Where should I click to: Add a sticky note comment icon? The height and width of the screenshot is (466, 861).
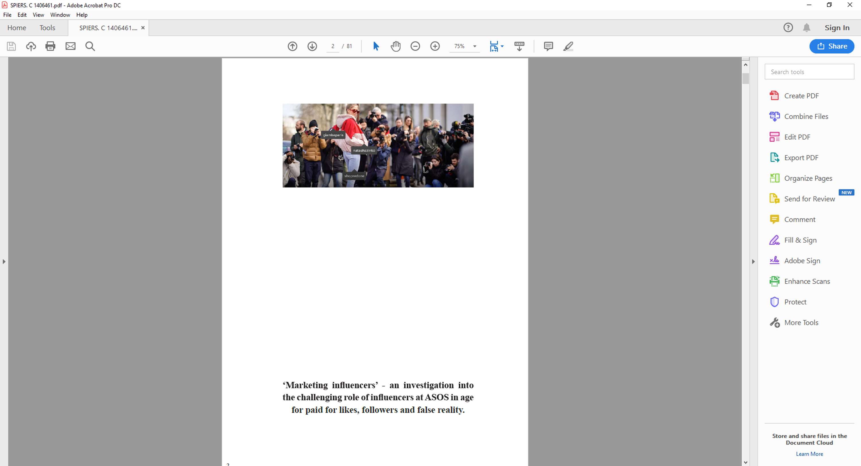pyautogui.click(x=548, y=46)
